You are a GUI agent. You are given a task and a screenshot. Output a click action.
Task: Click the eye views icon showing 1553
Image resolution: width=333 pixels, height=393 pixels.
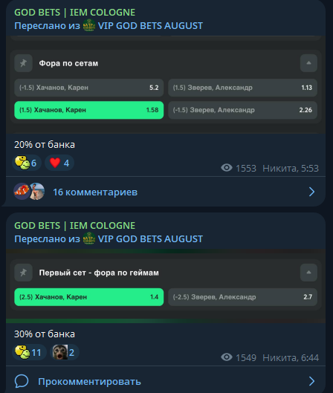point(227,168)
